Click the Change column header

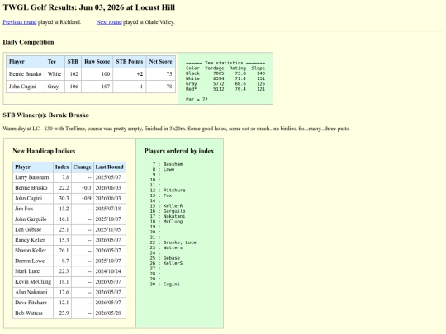click(83, 167)
